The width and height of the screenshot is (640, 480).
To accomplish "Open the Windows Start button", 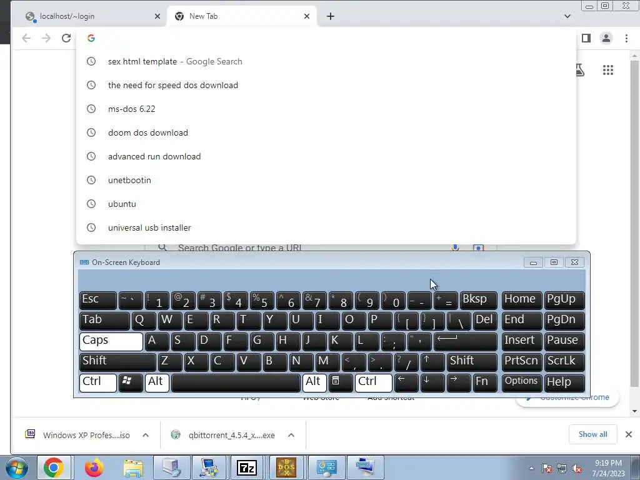I will 16,467.
